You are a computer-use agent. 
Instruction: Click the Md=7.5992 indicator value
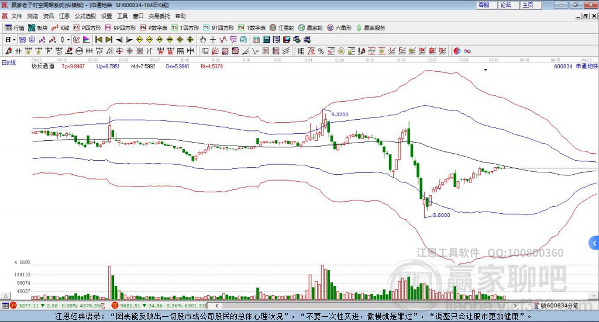[x=143, y=67]
